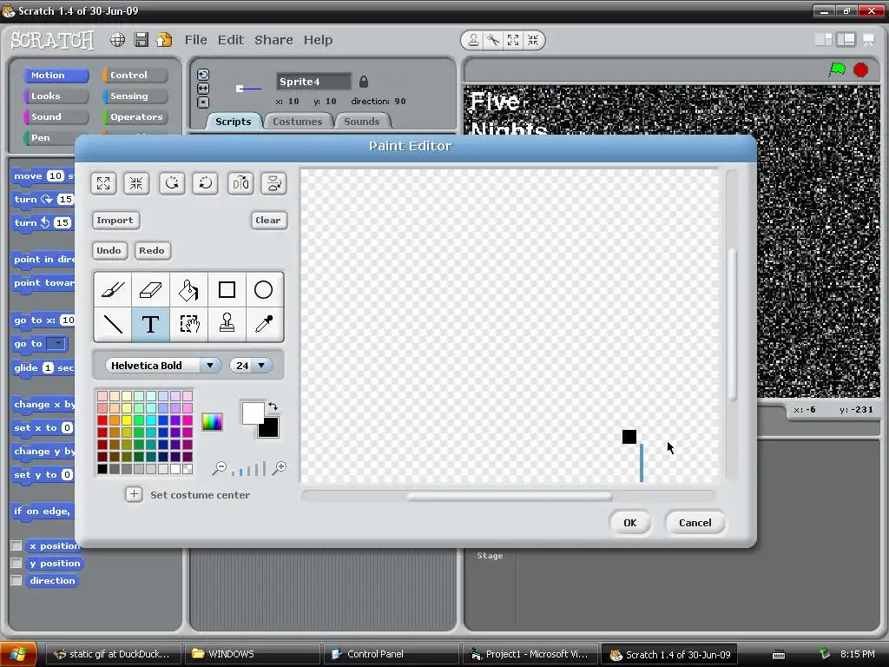Screen dimensions: 889x667
Task: Select the delete scissors toolbar tool
Action: 493,40
